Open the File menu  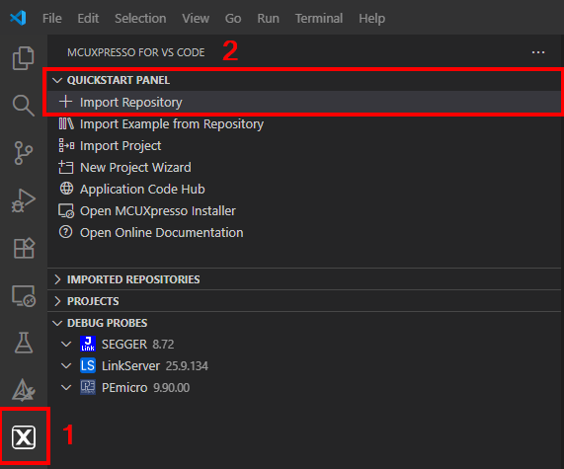(51, 18)
